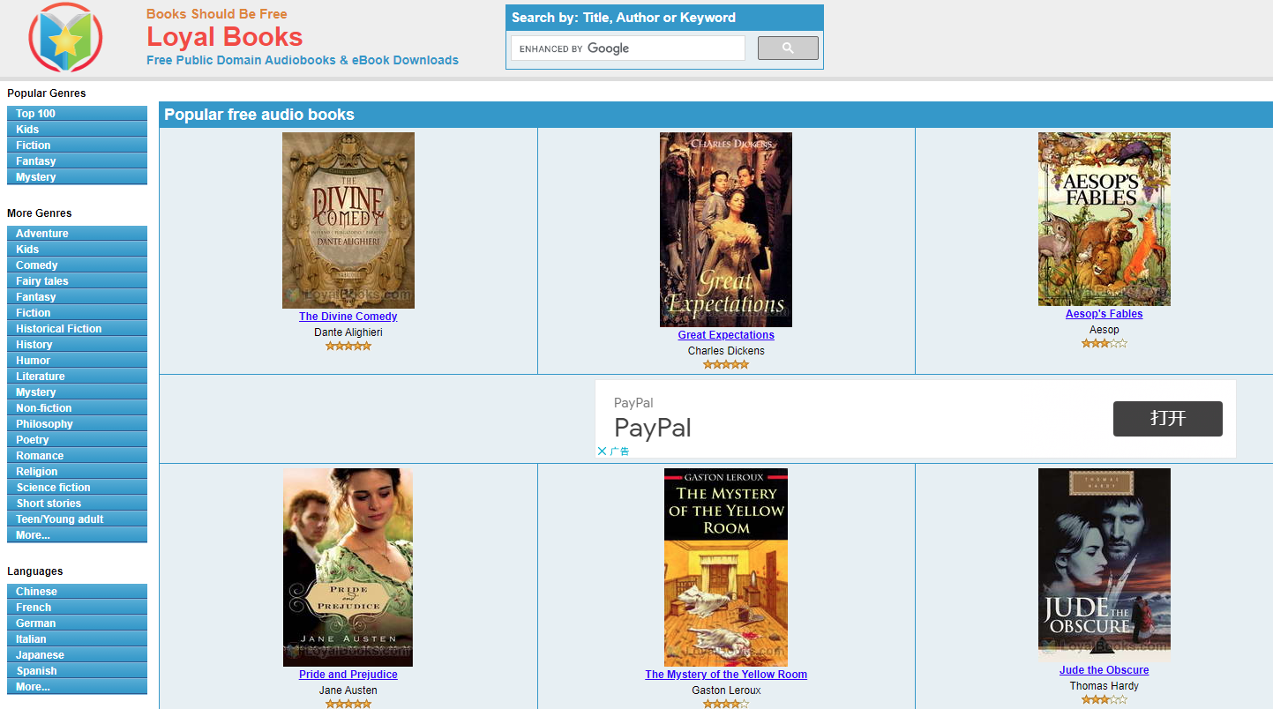This screenshot has height=709, width=1273.
Task: Click the Dante Alighieri author name
Action: pyautogui.click(x=348, y=332)
